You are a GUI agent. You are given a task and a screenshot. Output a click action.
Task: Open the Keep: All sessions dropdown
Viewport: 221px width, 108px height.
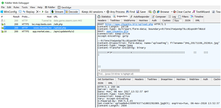(x=93, y=12)
